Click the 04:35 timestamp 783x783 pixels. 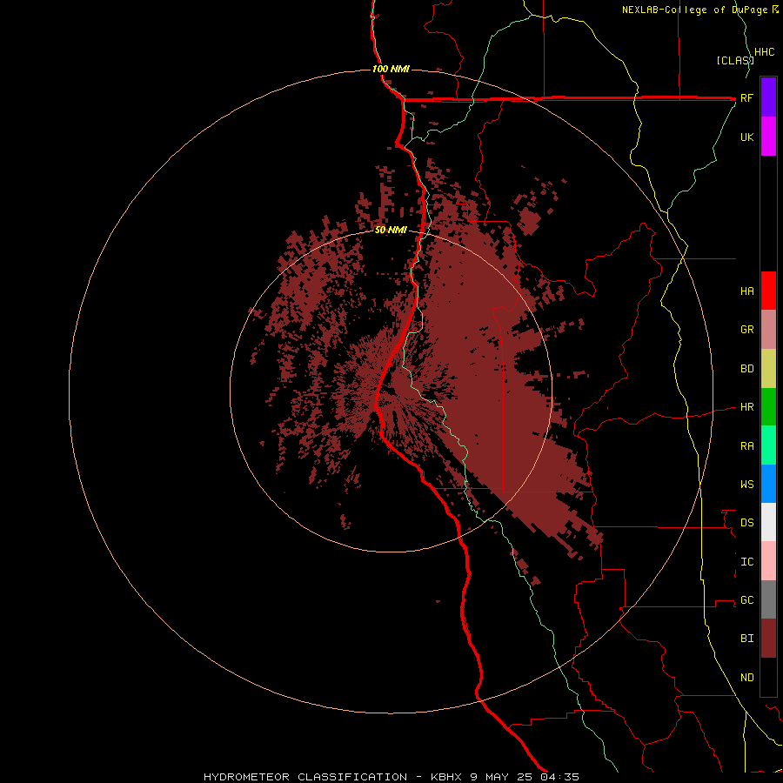pyautogui.click(x=559, y=777)
